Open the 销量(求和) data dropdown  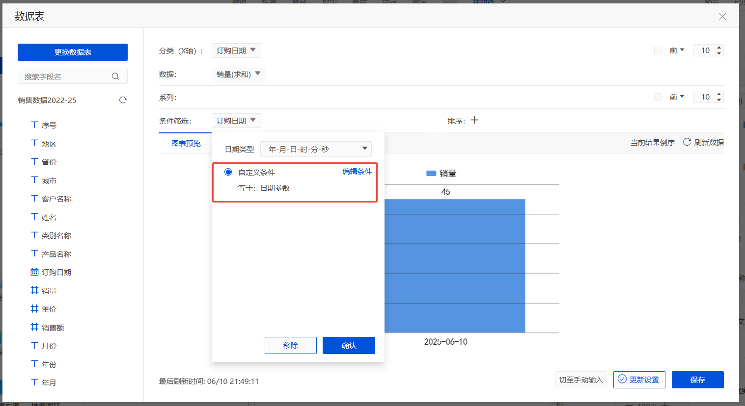[x=239, y=74]
